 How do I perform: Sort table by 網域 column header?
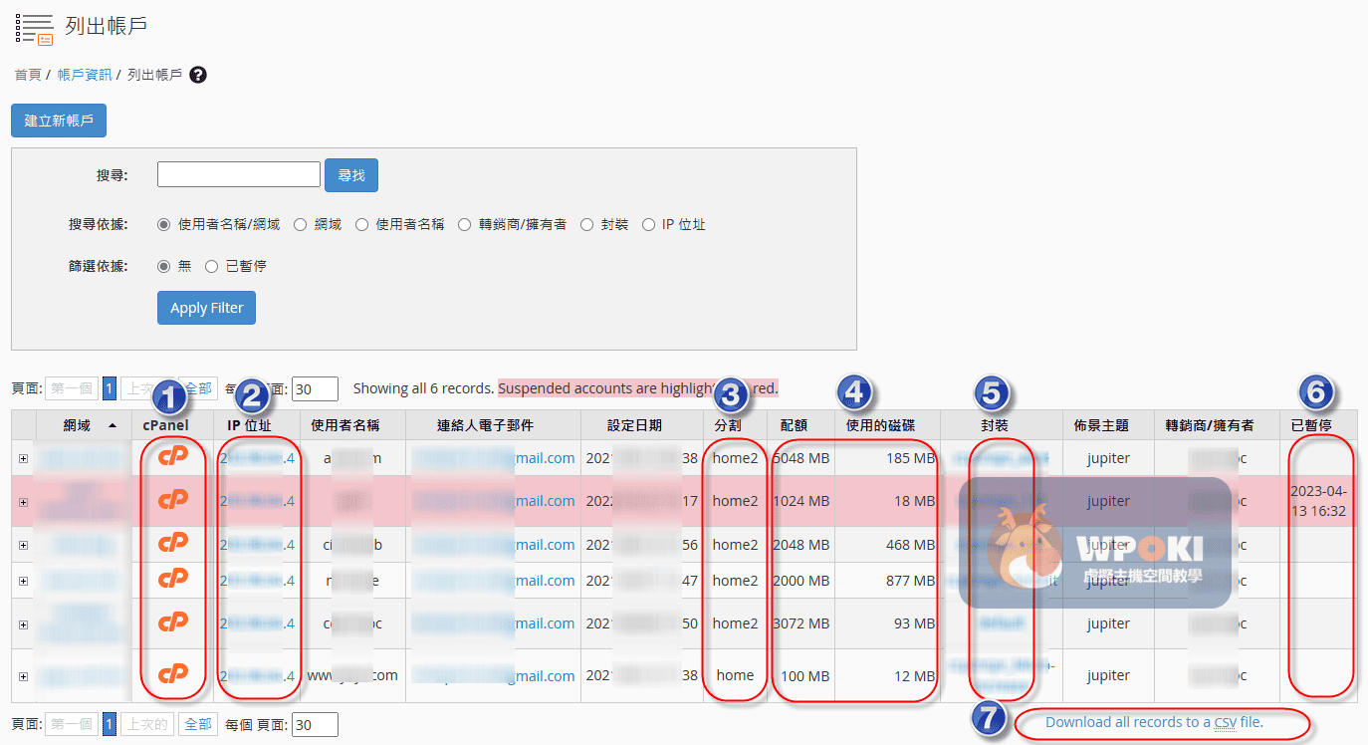(77, 425)
